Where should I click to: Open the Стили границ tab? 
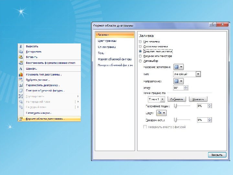pos(115,47)
